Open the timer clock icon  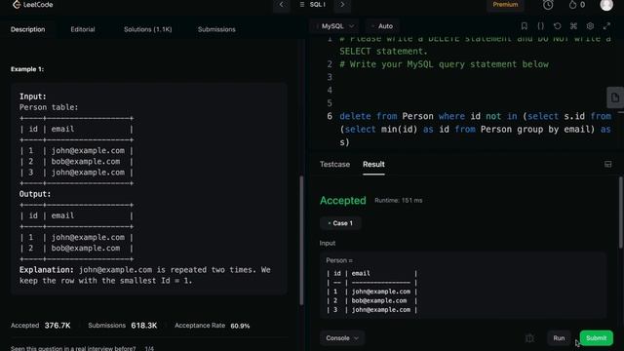tap(548, 5)
